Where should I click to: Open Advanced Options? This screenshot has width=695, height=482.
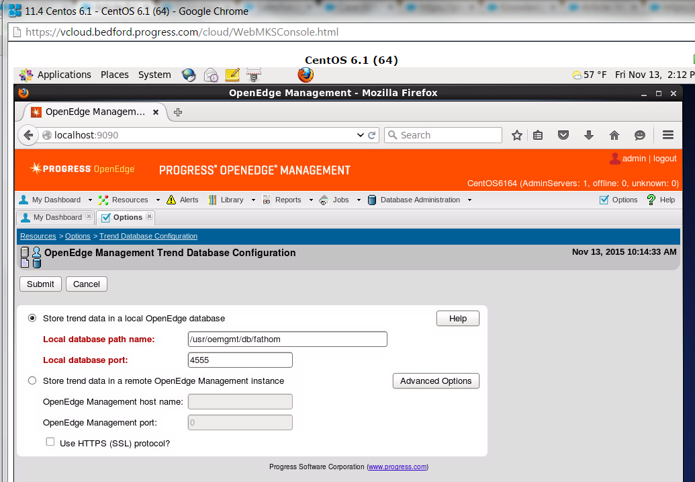tap(436, 380)
